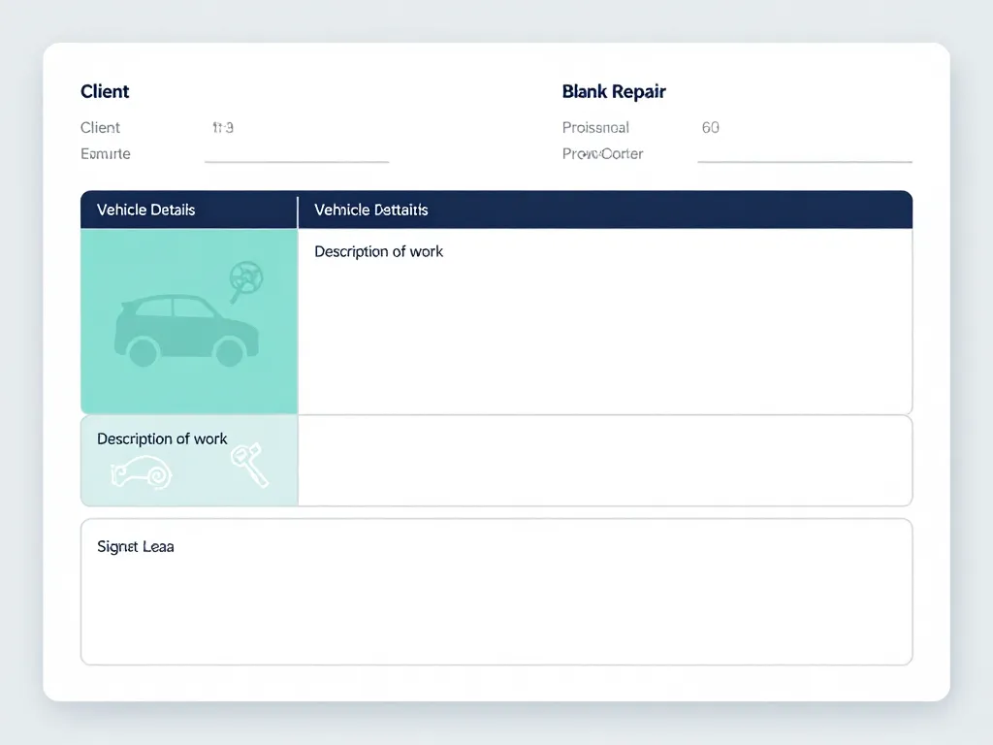Click the Prow Corter label
This screenshot has width=993, height=745.
(x=602, y=153)
